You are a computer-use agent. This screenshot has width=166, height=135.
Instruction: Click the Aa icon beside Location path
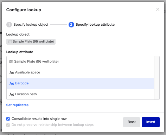click(x=12, y=94)
